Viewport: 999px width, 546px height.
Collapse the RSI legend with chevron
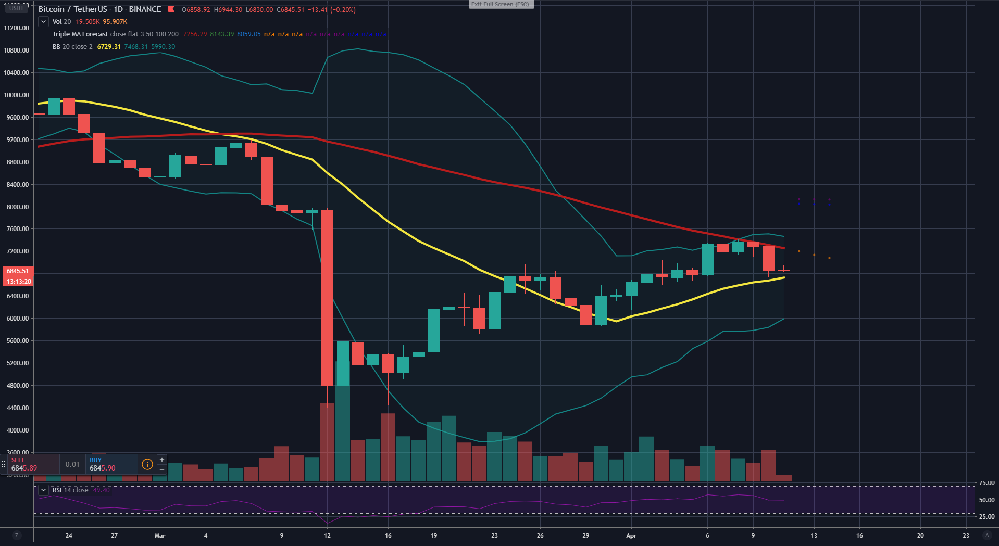(44, 490)
